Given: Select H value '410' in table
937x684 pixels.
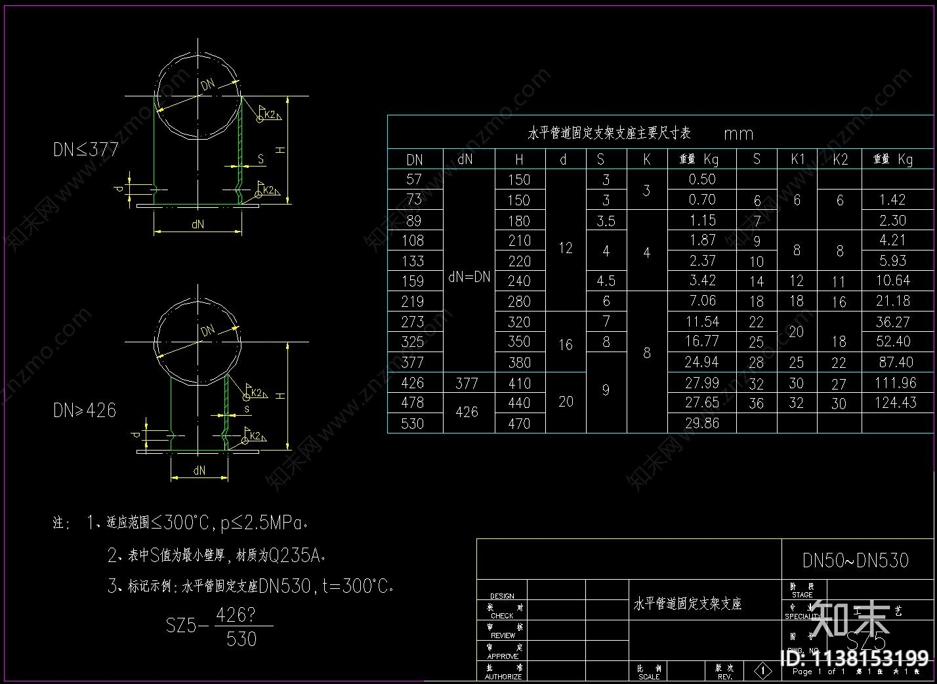Looking at the screenshot, I should 519,383.
